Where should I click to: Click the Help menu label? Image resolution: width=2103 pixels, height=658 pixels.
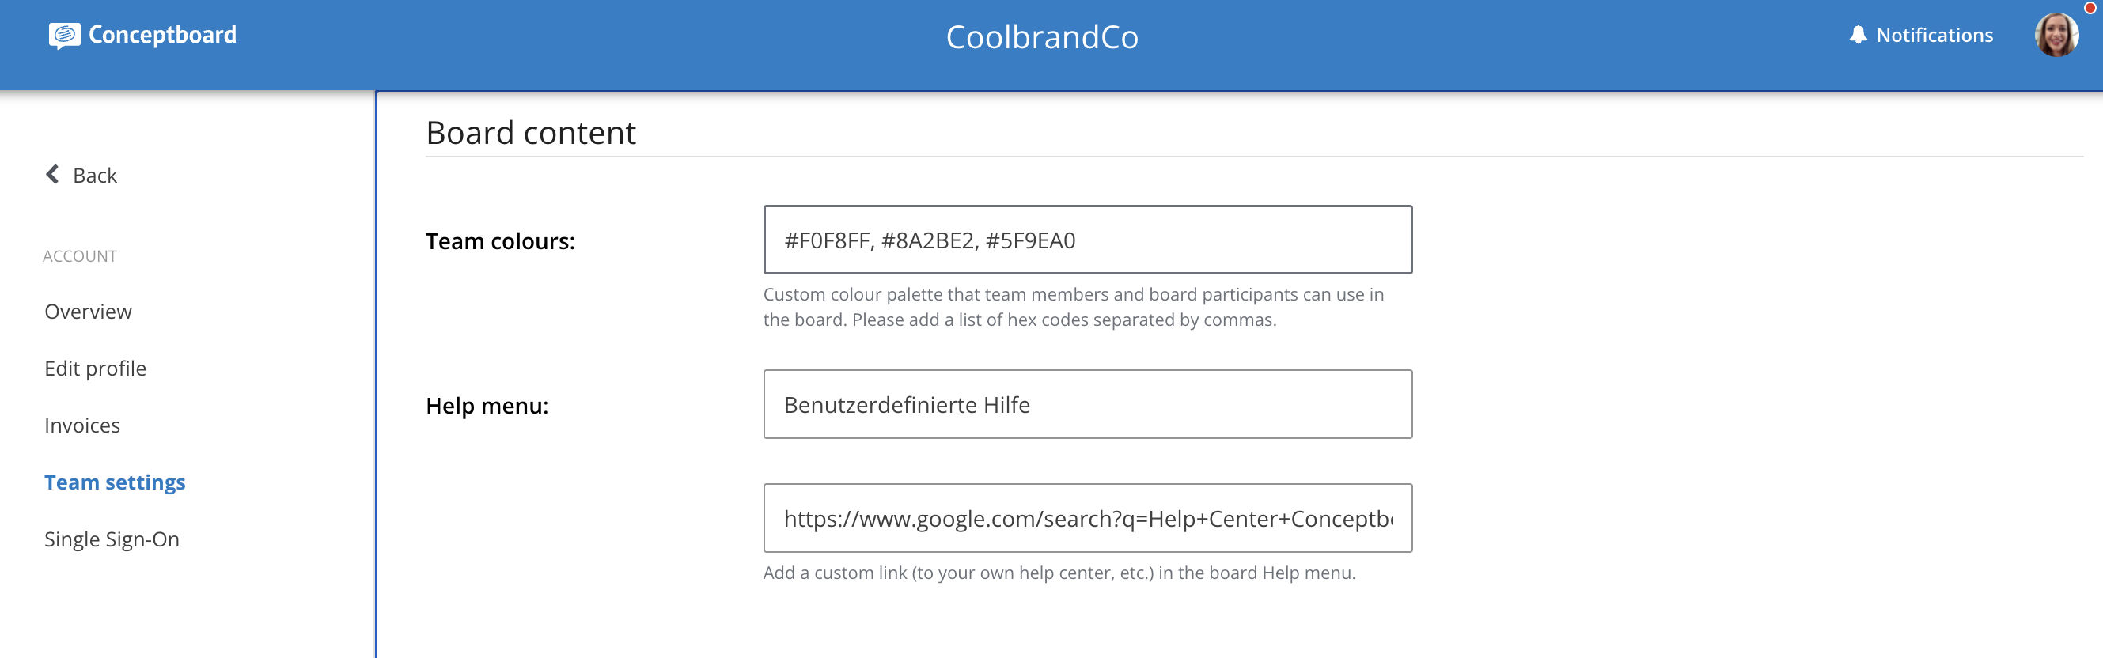(487, 406)
